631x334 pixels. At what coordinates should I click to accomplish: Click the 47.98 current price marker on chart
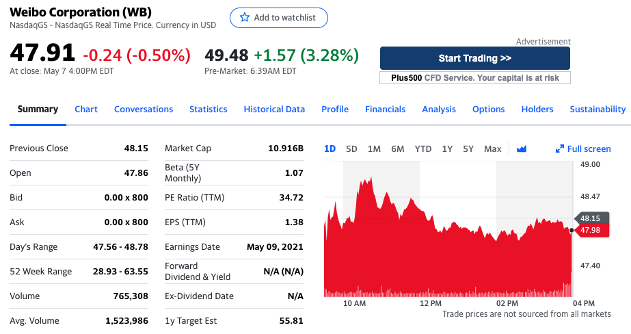coord(592,230)
